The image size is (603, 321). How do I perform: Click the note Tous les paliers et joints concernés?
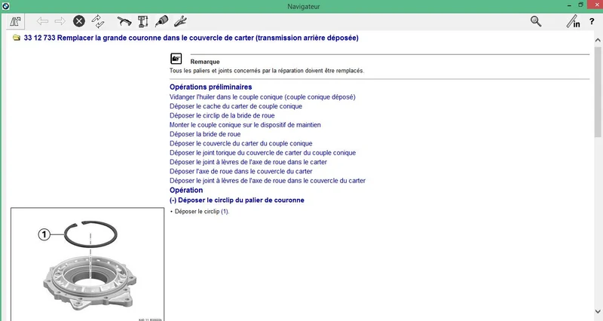267,71
